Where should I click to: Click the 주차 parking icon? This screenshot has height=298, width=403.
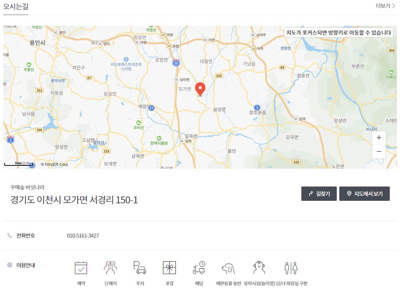140,268
